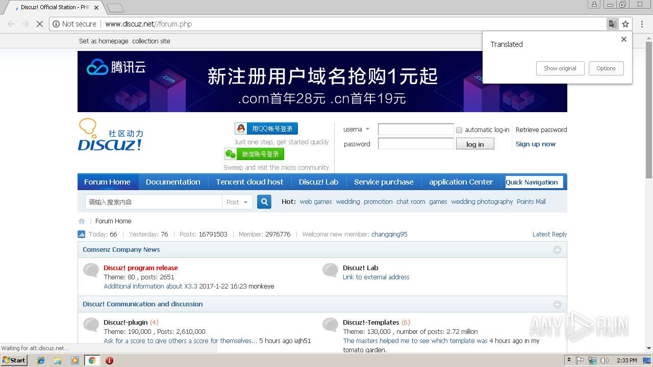653x367 pixels.
Task: Click the browser address bar URL
Action: click(148, 24)
